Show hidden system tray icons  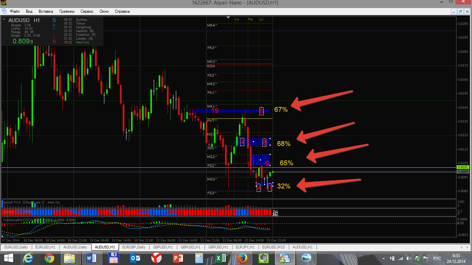coord(384,258)
